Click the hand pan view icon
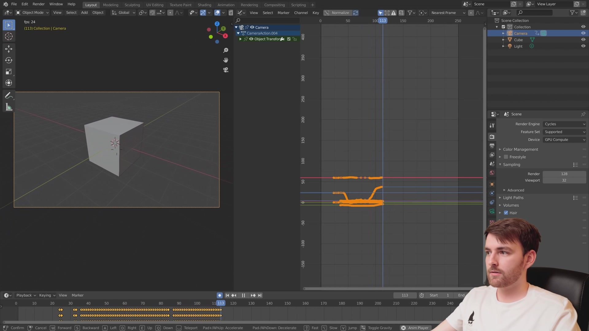The width and height of the screenshot is (589, 331). (226, 60)
